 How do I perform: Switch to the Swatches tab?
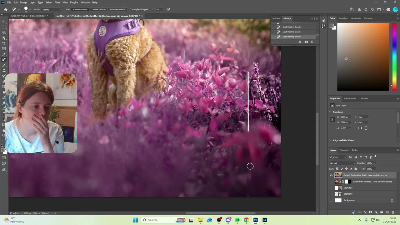pos(343,18)
